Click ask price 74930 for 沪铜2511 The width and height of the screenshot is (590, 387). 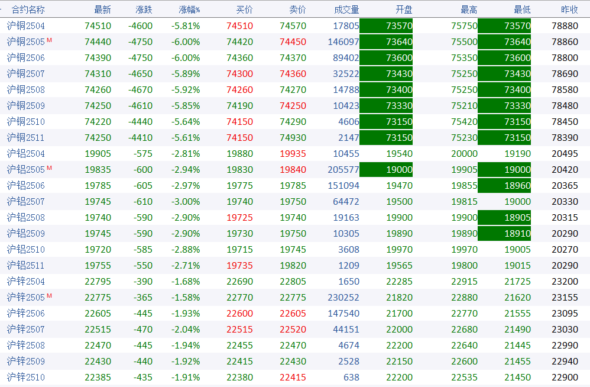(293, 138)
